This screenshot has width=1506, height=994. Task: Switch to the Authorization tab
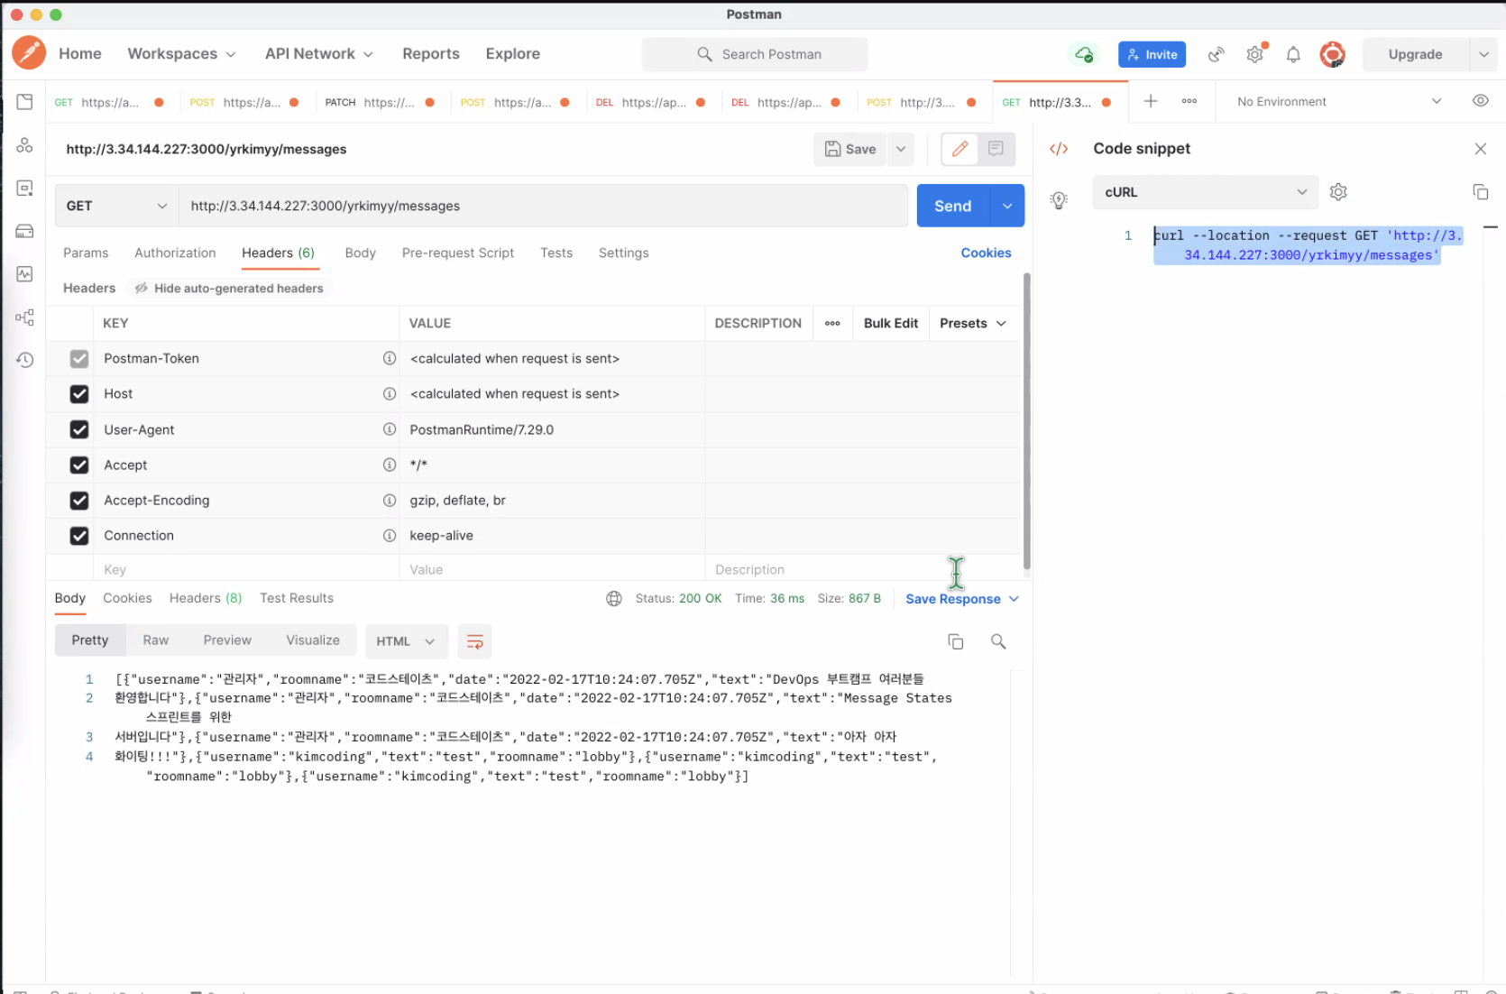175,253
